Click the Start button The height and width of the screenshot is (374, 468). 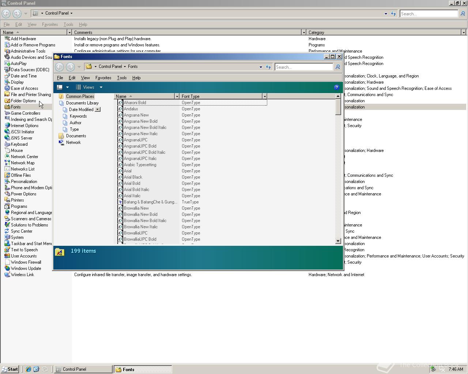[x=10, y=369]
